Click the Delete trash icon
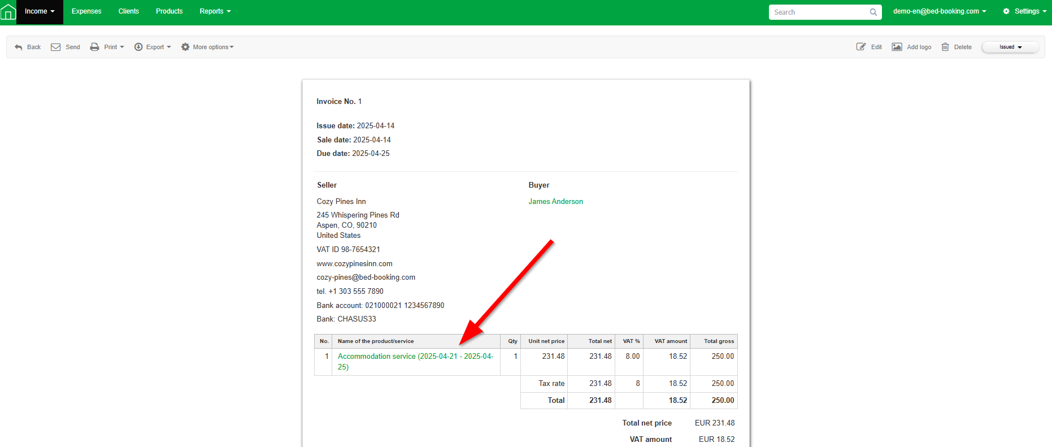The image size is (1052, 447). (945, 47)
